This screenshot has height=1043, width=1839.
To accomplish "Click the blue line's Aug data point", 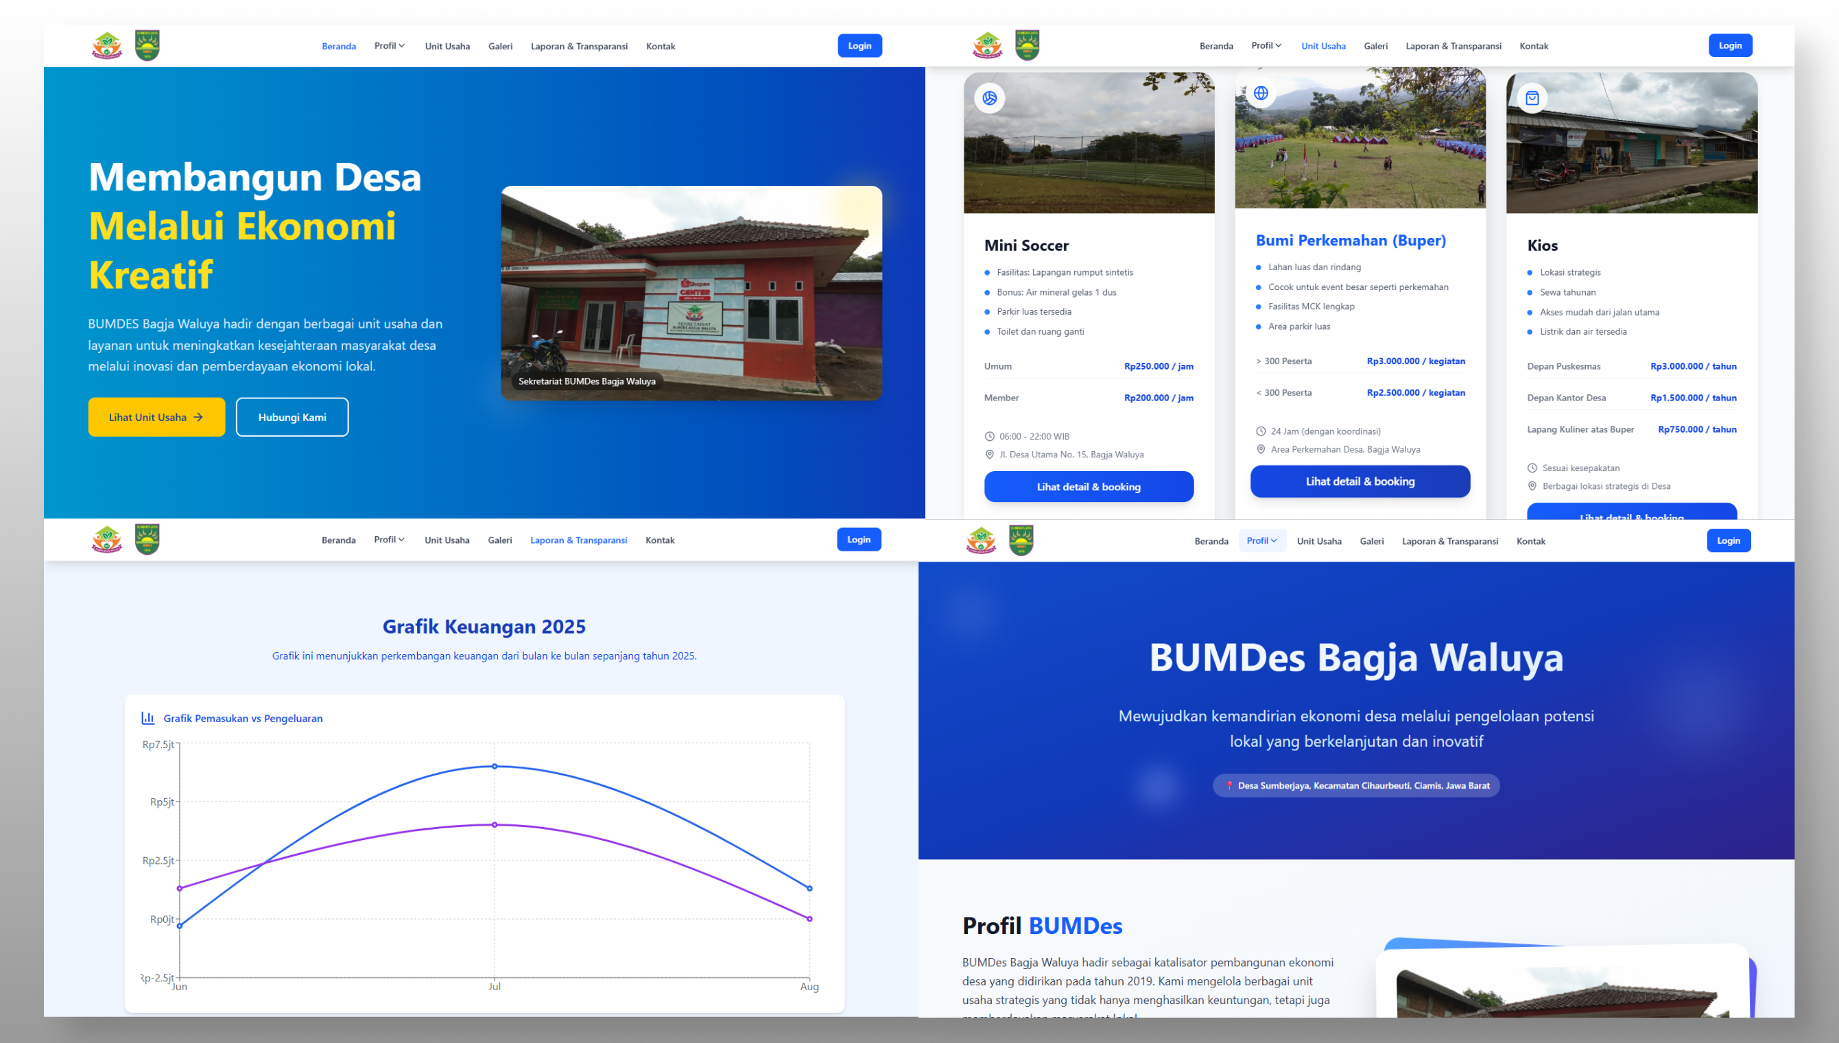I will [x=809, y=888].
